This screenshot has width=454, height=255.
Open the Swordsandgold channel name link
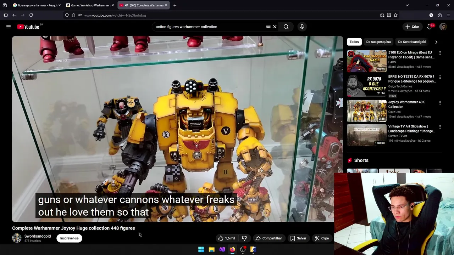tap(38, 236)
